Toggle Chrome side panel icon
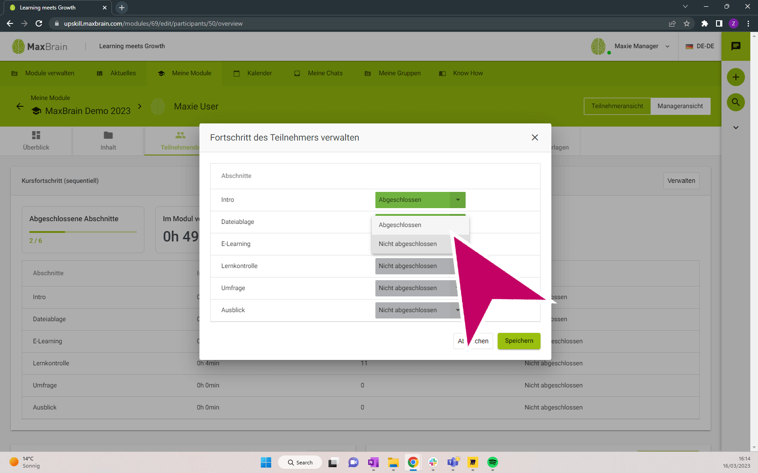 [719, 23]
